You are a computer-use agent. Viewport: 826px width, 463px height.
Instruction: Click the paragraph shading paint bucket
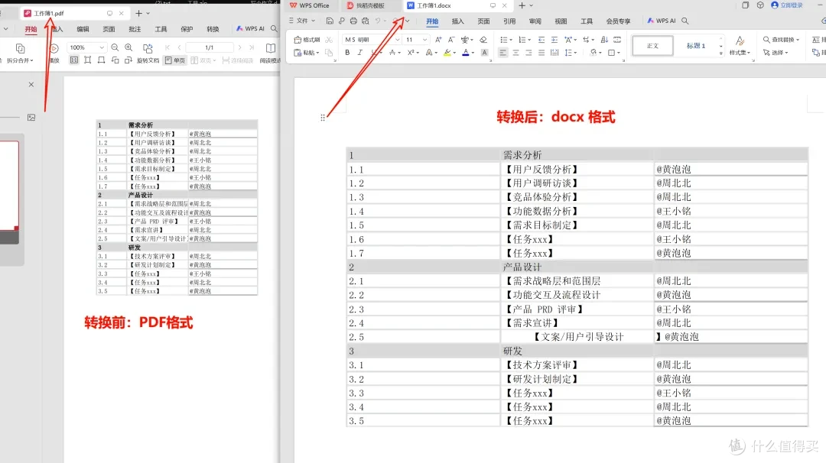point(593,53)
